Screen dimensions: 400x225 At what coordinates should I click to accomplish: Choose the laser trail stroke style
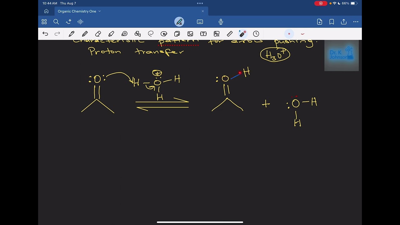tap(302, 34)
